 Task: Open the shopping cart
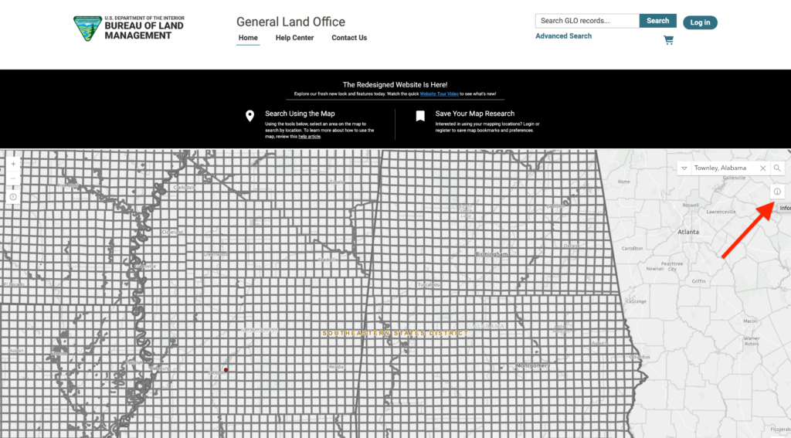(668, 40)
